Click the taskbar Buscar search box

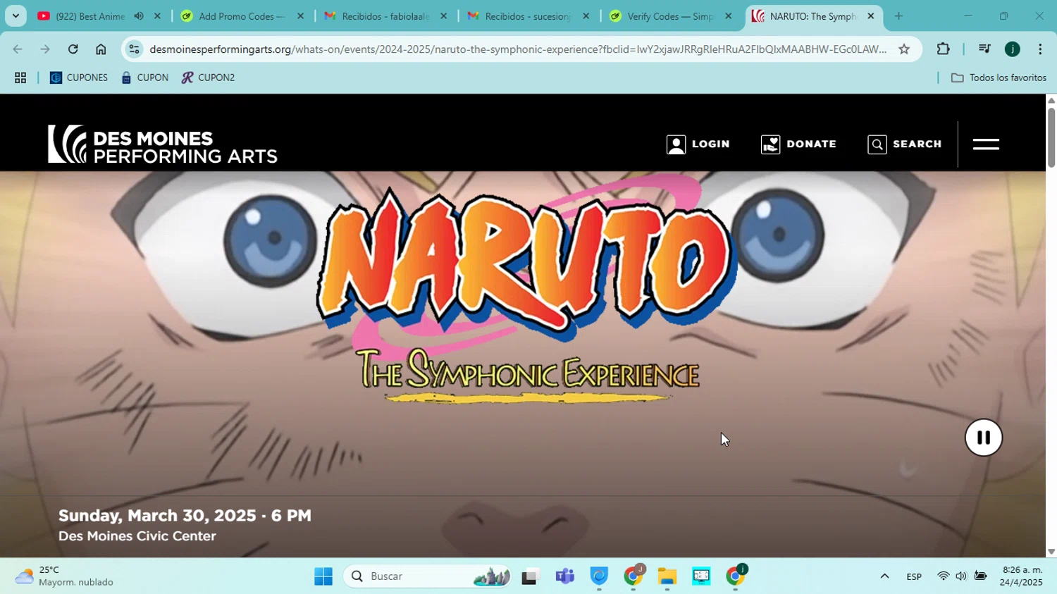point(427,576)
